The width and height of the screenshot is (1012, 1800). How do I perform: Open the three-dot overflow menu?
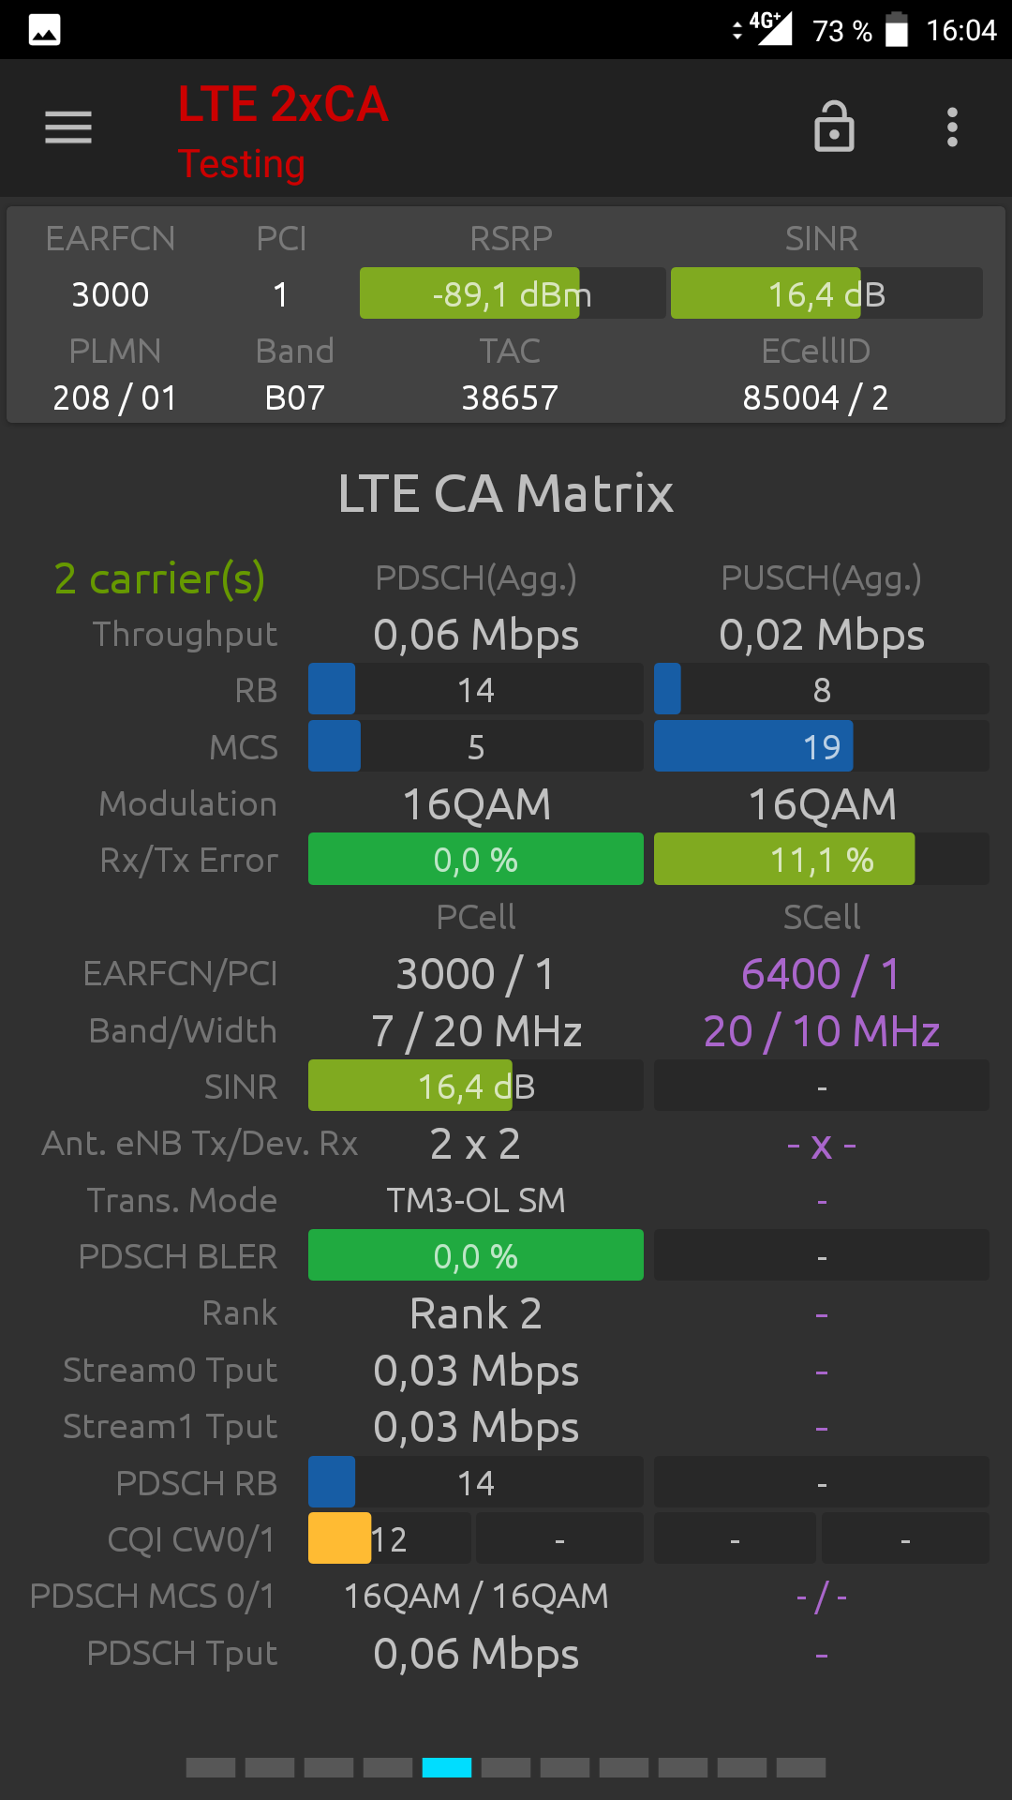952,127
